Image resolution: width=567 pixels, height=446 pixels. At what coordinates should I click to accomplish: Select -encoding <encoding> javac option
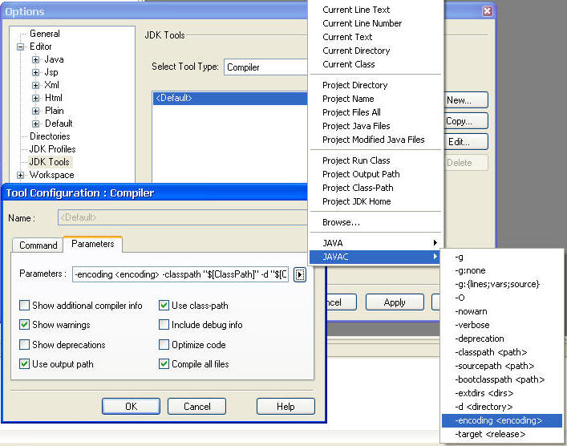pos(502,420)
